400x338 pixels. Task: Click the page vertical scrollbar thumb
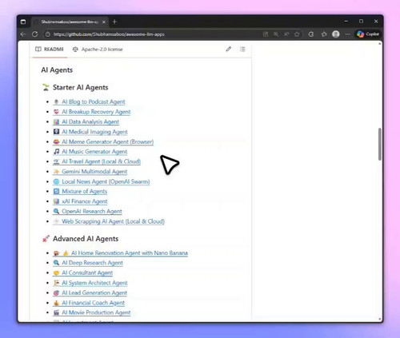[x=380, y=144]
